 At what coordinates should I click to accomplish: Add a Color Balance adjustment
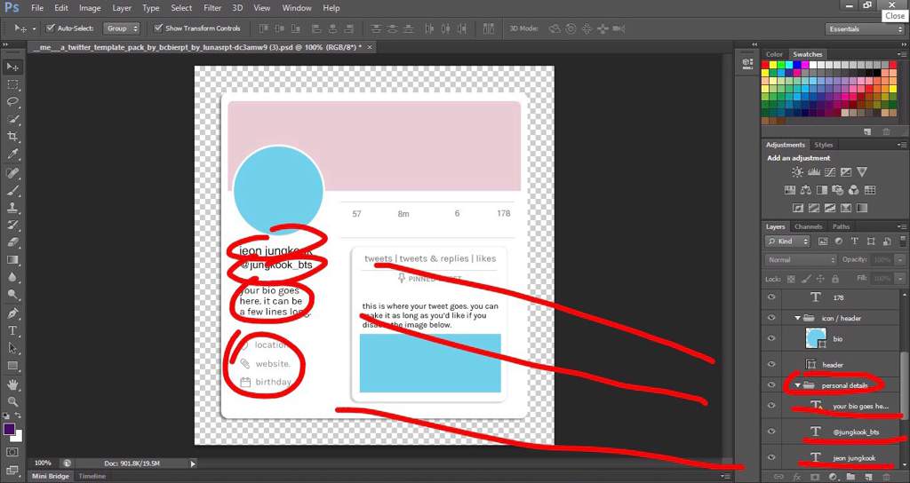(x=805, y=190)
